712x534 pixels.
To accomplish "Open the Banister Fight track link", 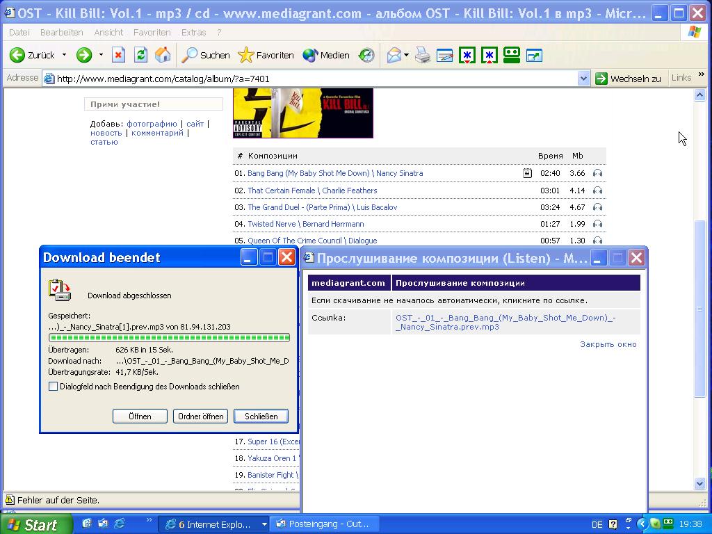I will click(x=273, y=475).
